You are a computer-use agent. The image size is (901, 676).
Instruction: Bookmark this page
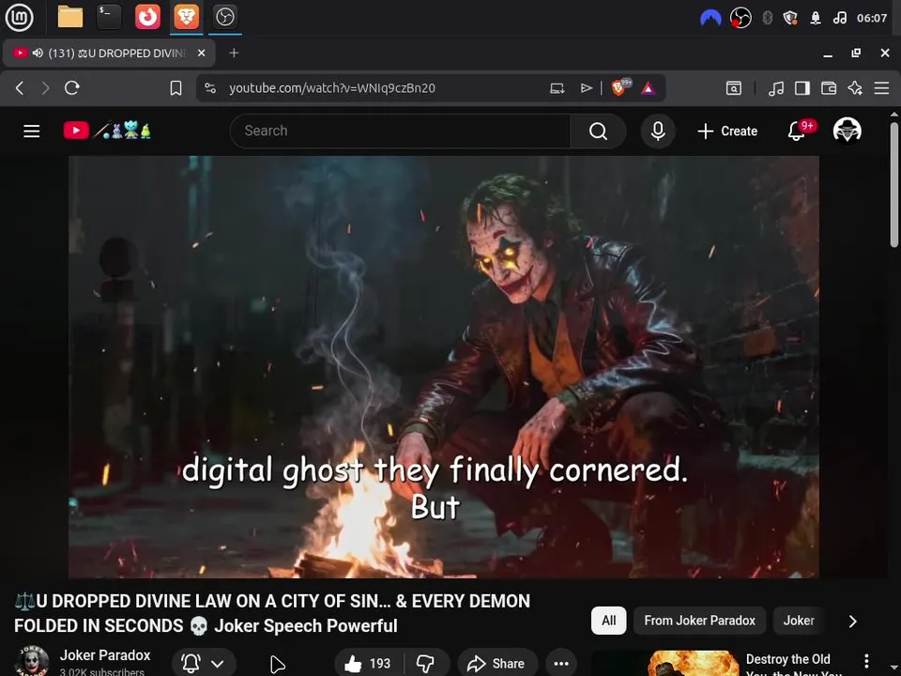pos(176,88)
